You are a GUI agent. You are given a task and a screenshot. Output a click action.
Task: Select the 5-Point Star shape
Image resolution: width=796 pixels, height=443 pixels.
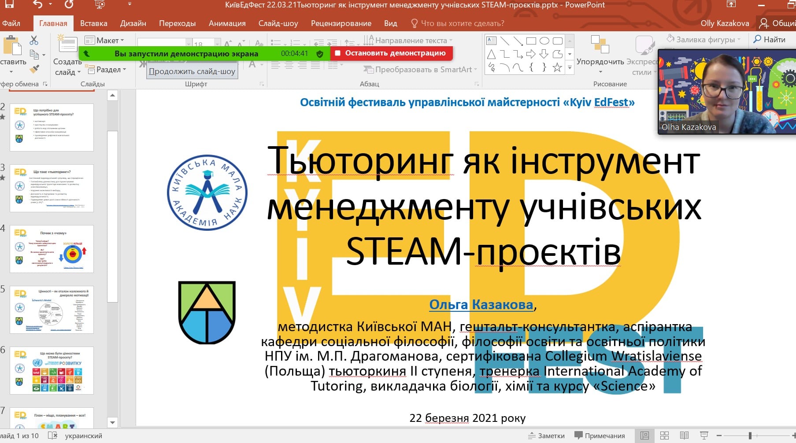558,67
